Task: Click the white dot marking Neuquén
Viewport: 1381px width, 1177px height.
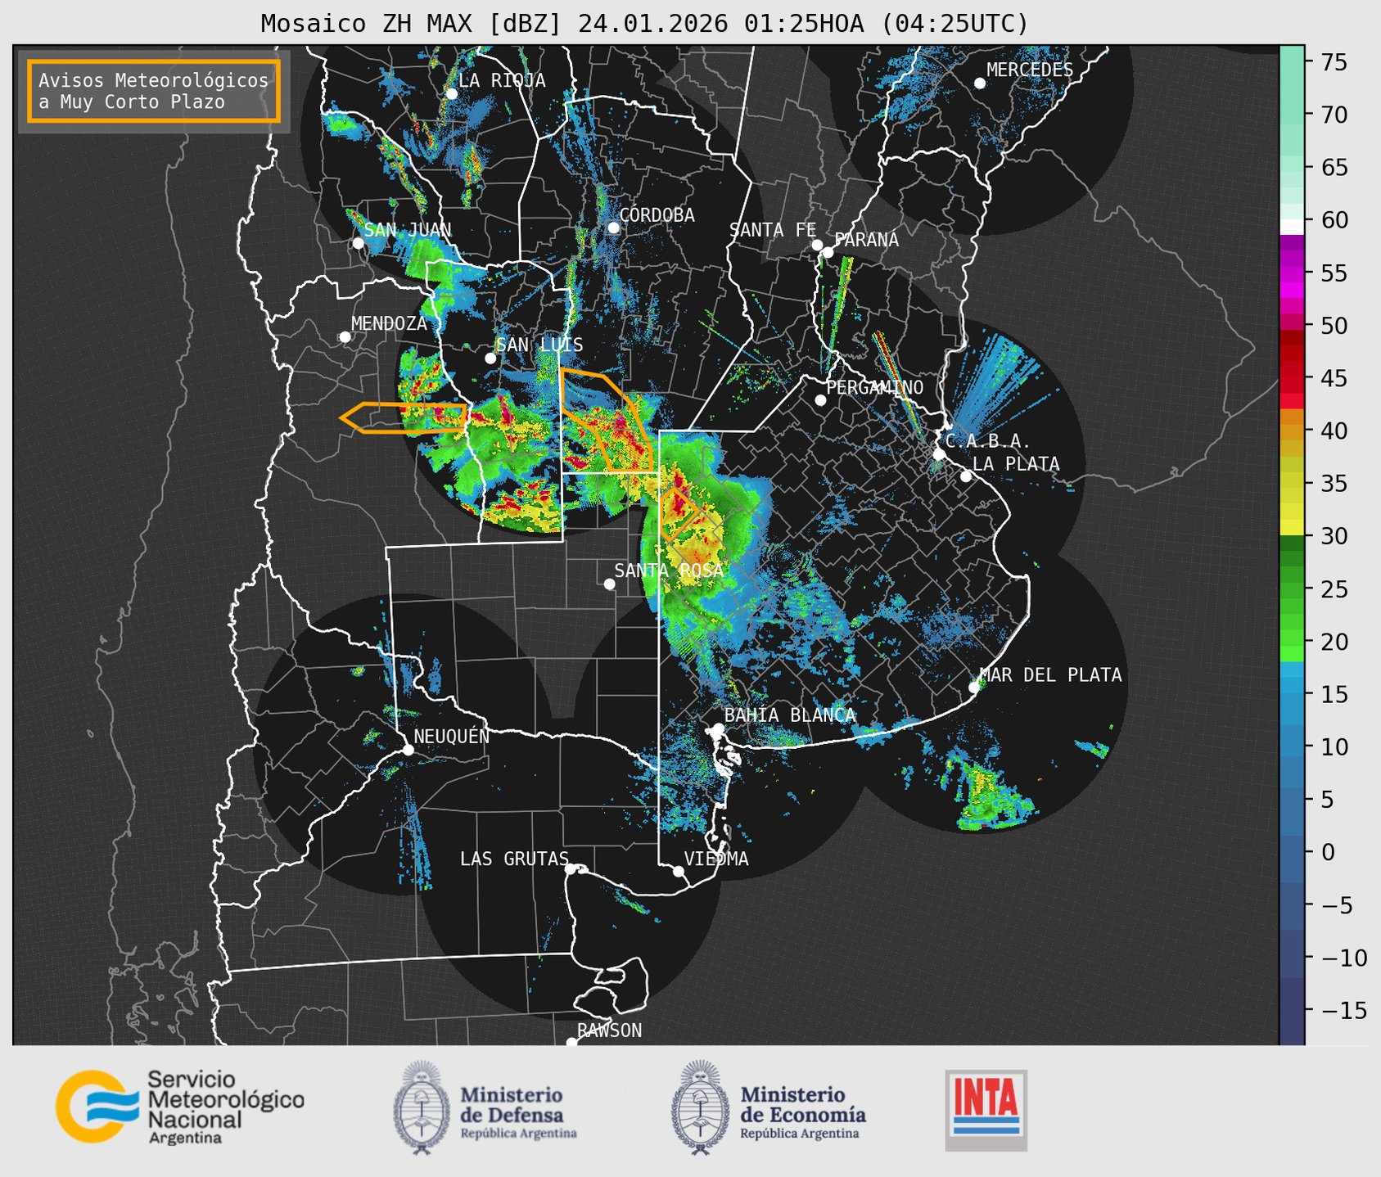Action: [x=408, y=750]
